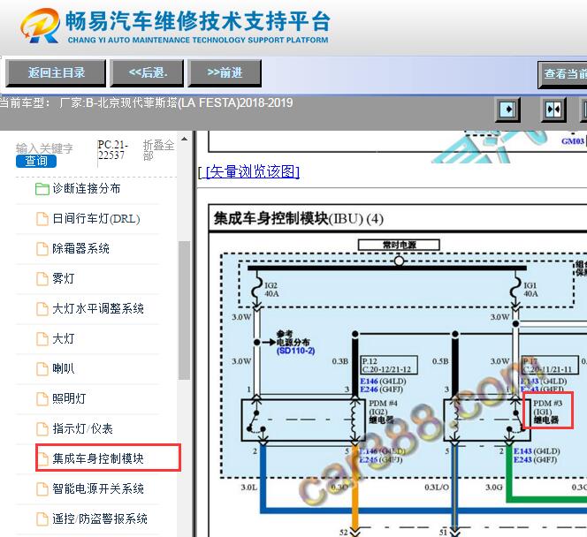The image size is (587, 537).
Task: Open 大灯水平调整系统 entry
Action: point(98,308)
